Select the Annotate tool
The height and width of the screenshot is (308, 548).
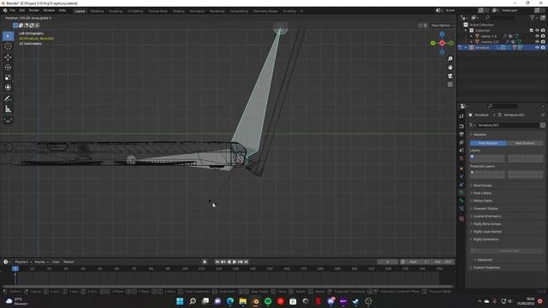click(x=8, y=99)
